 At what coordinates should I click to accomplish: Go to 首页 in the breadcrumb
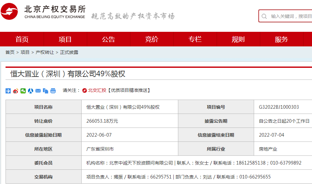pyautogui.click(x=10, y=52)
